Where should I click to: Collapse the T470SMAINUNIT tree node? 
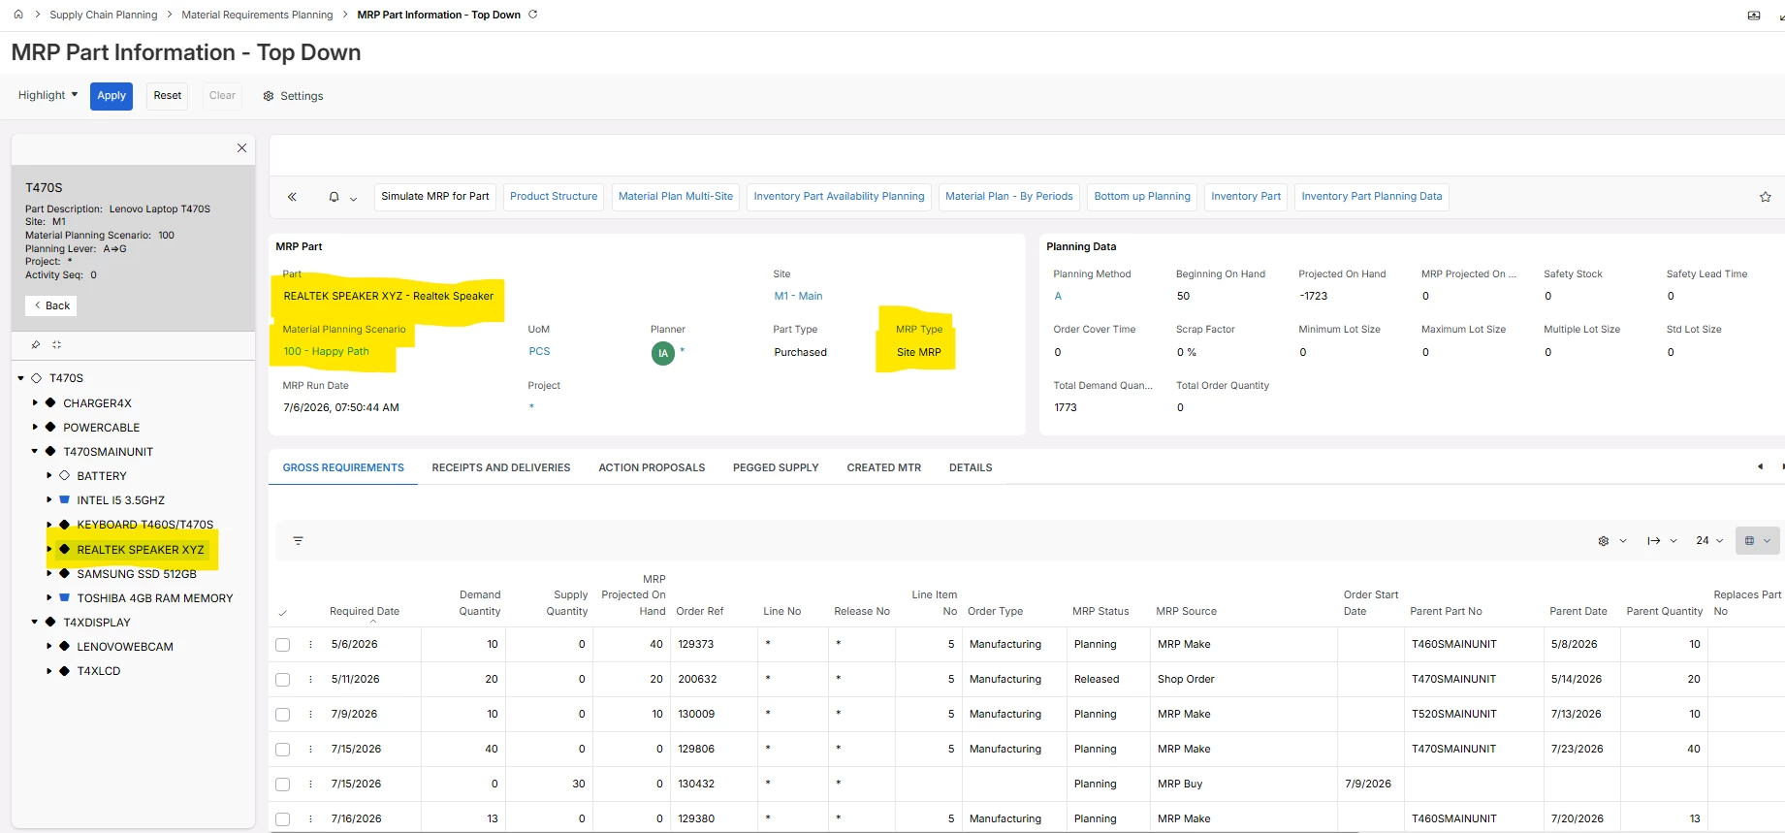(36, 451)
